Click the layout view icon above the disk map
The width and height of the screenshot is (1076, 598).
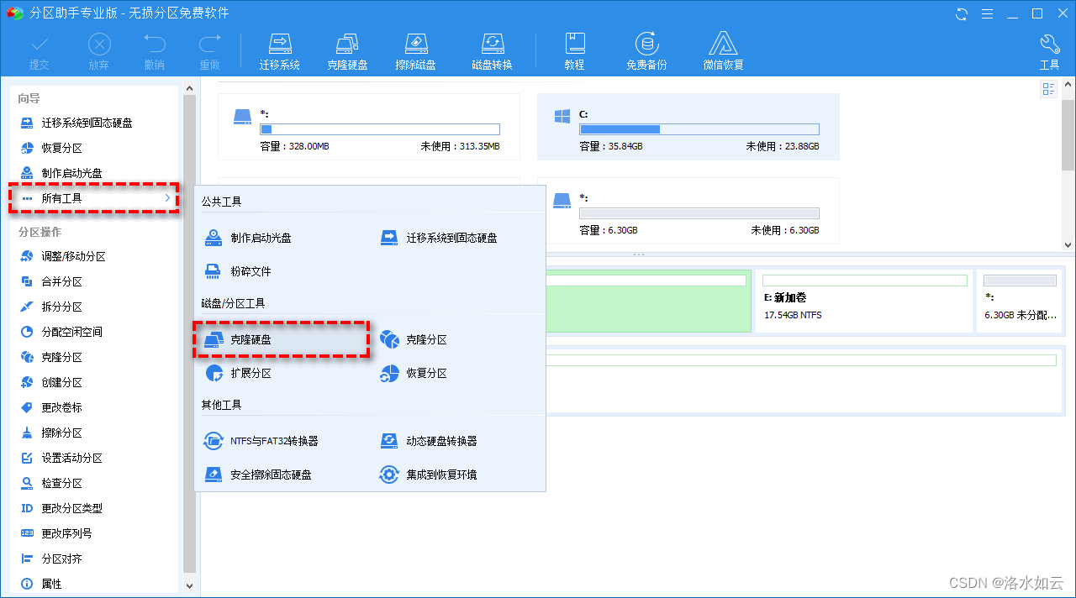pos(1047,88)
